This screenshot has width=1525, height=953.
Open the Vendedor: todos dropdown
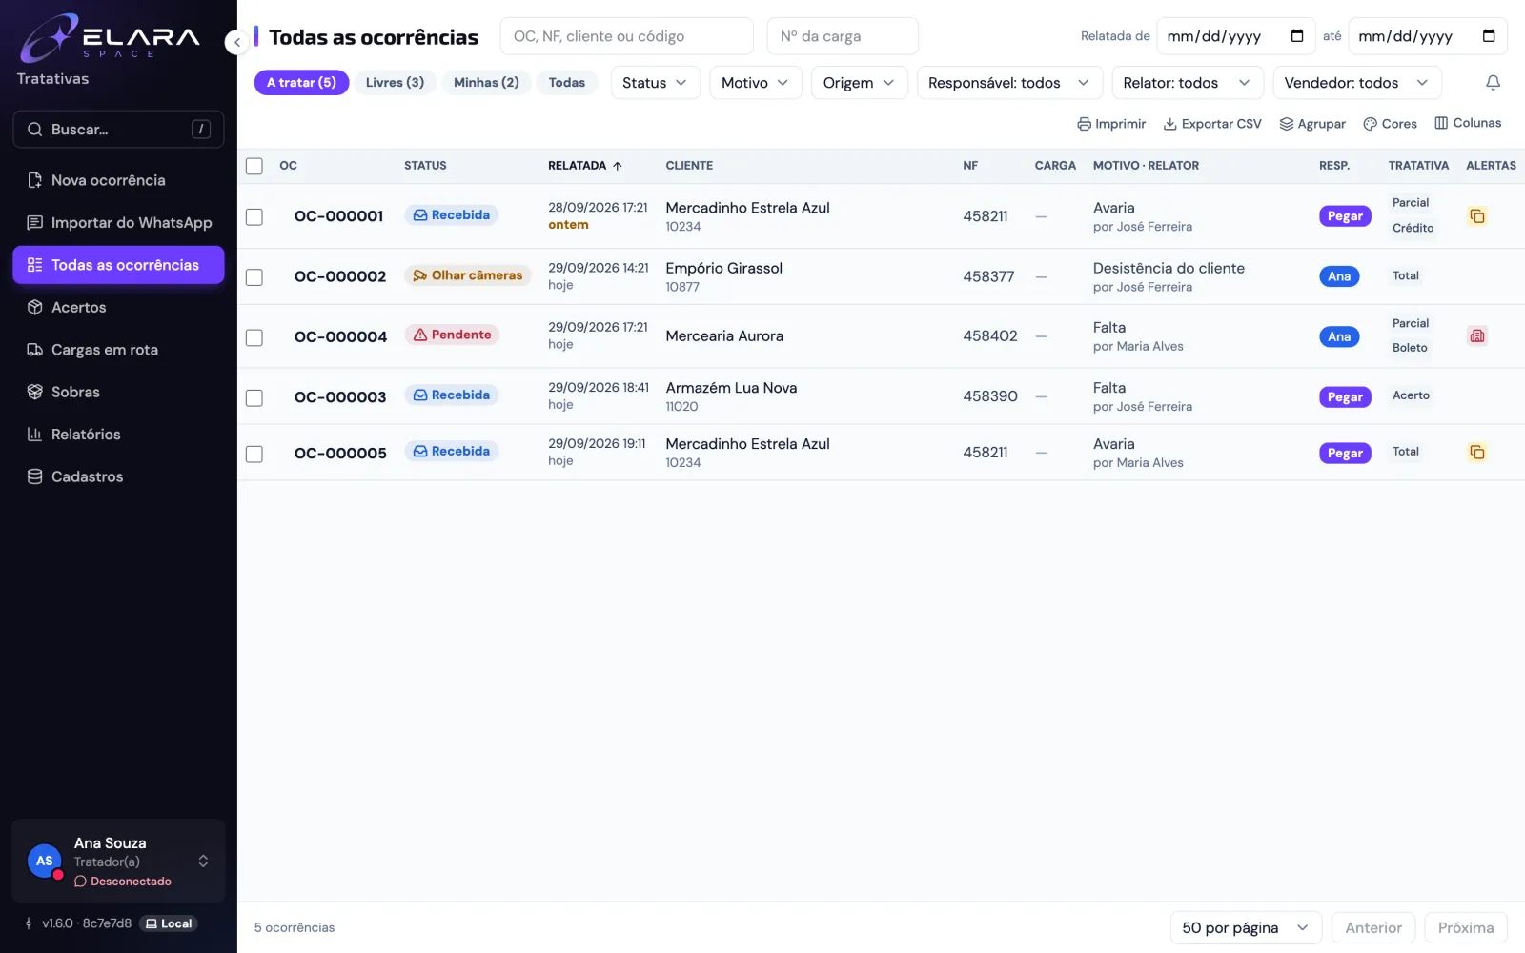pyautogui.click(x=1356, y=83)
